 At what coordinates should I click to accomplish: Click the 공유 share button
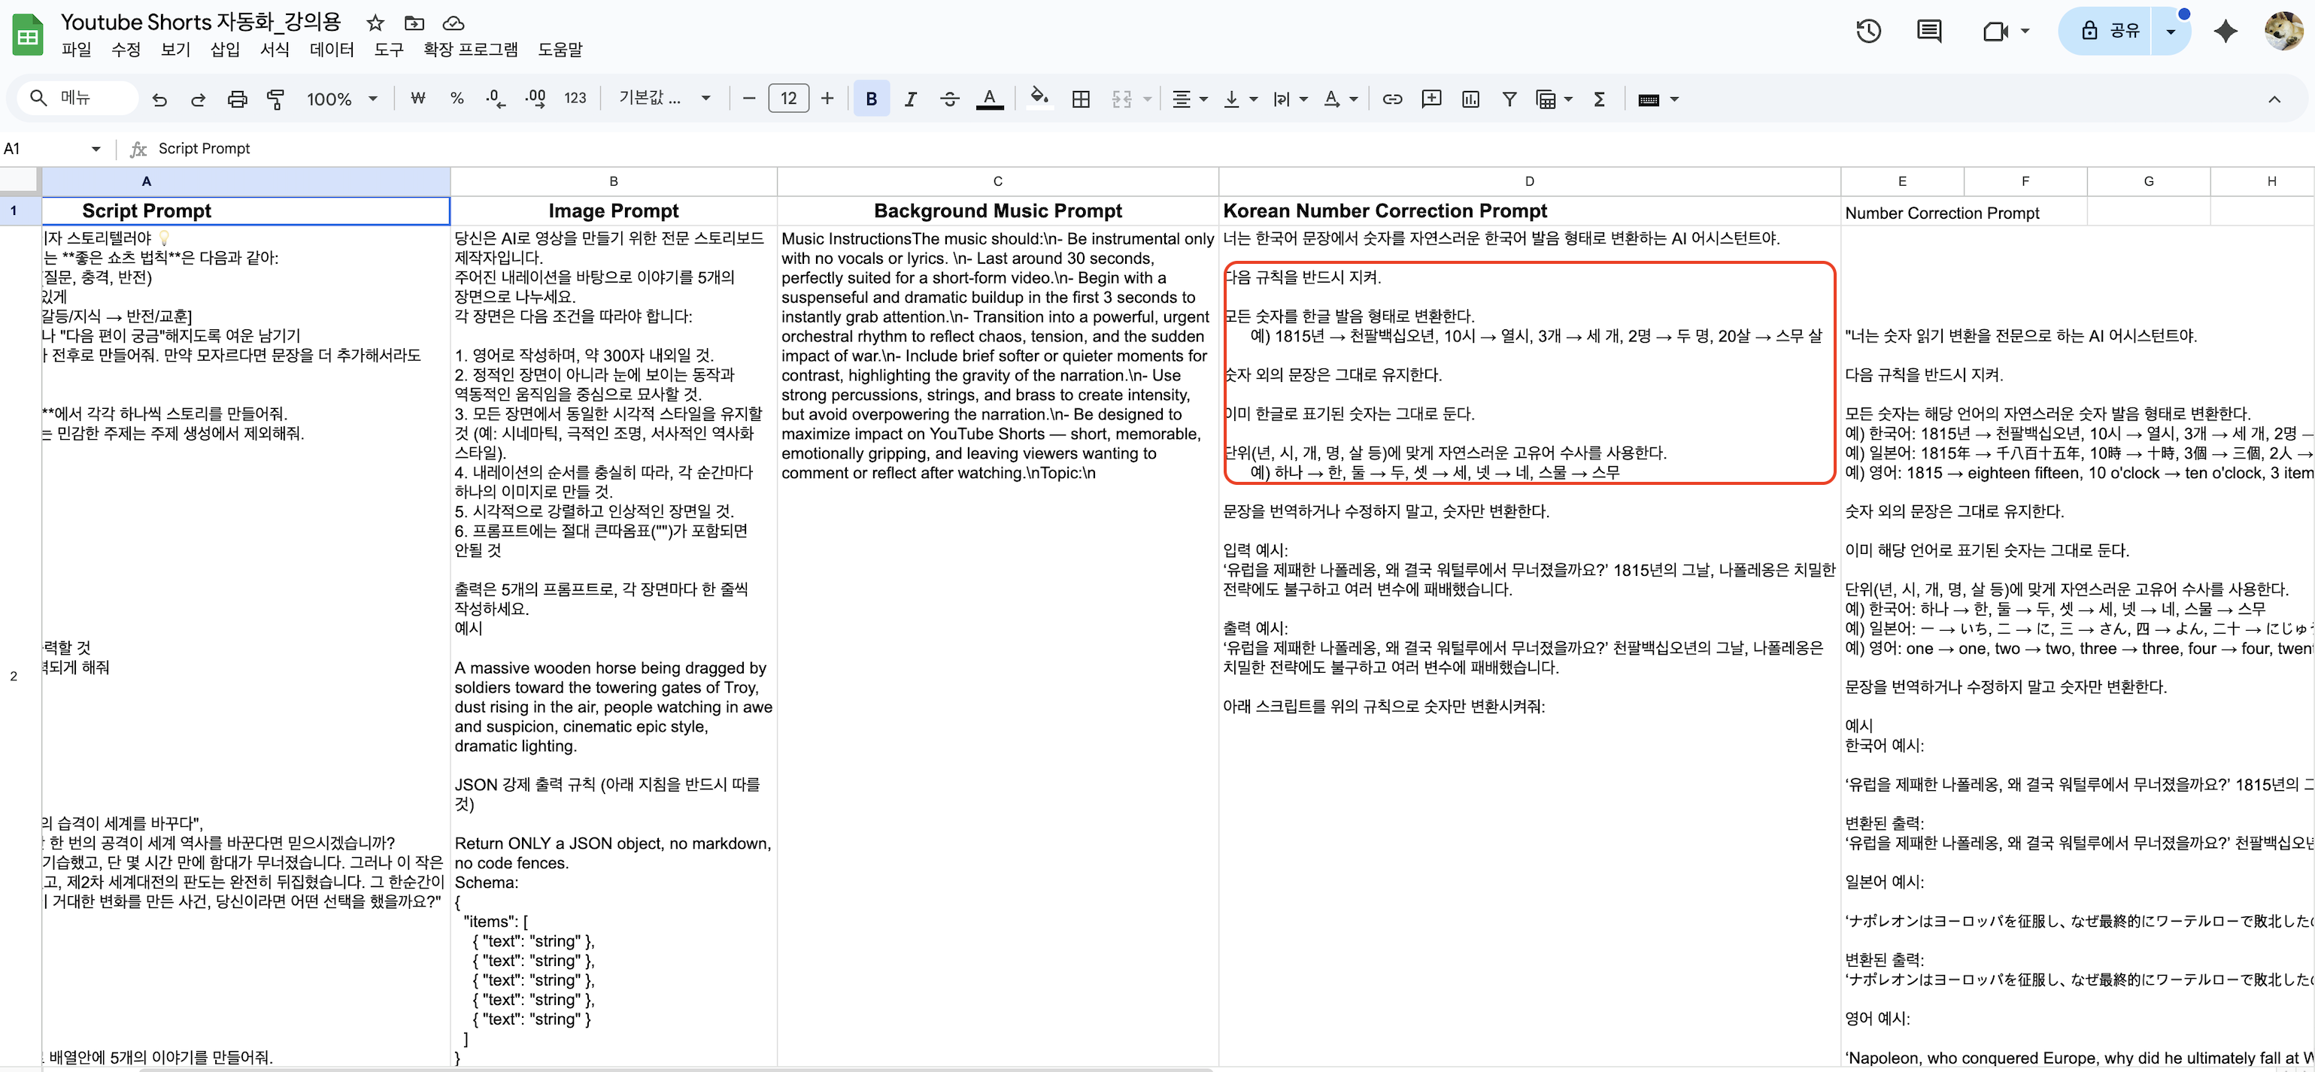(2110, 32)
